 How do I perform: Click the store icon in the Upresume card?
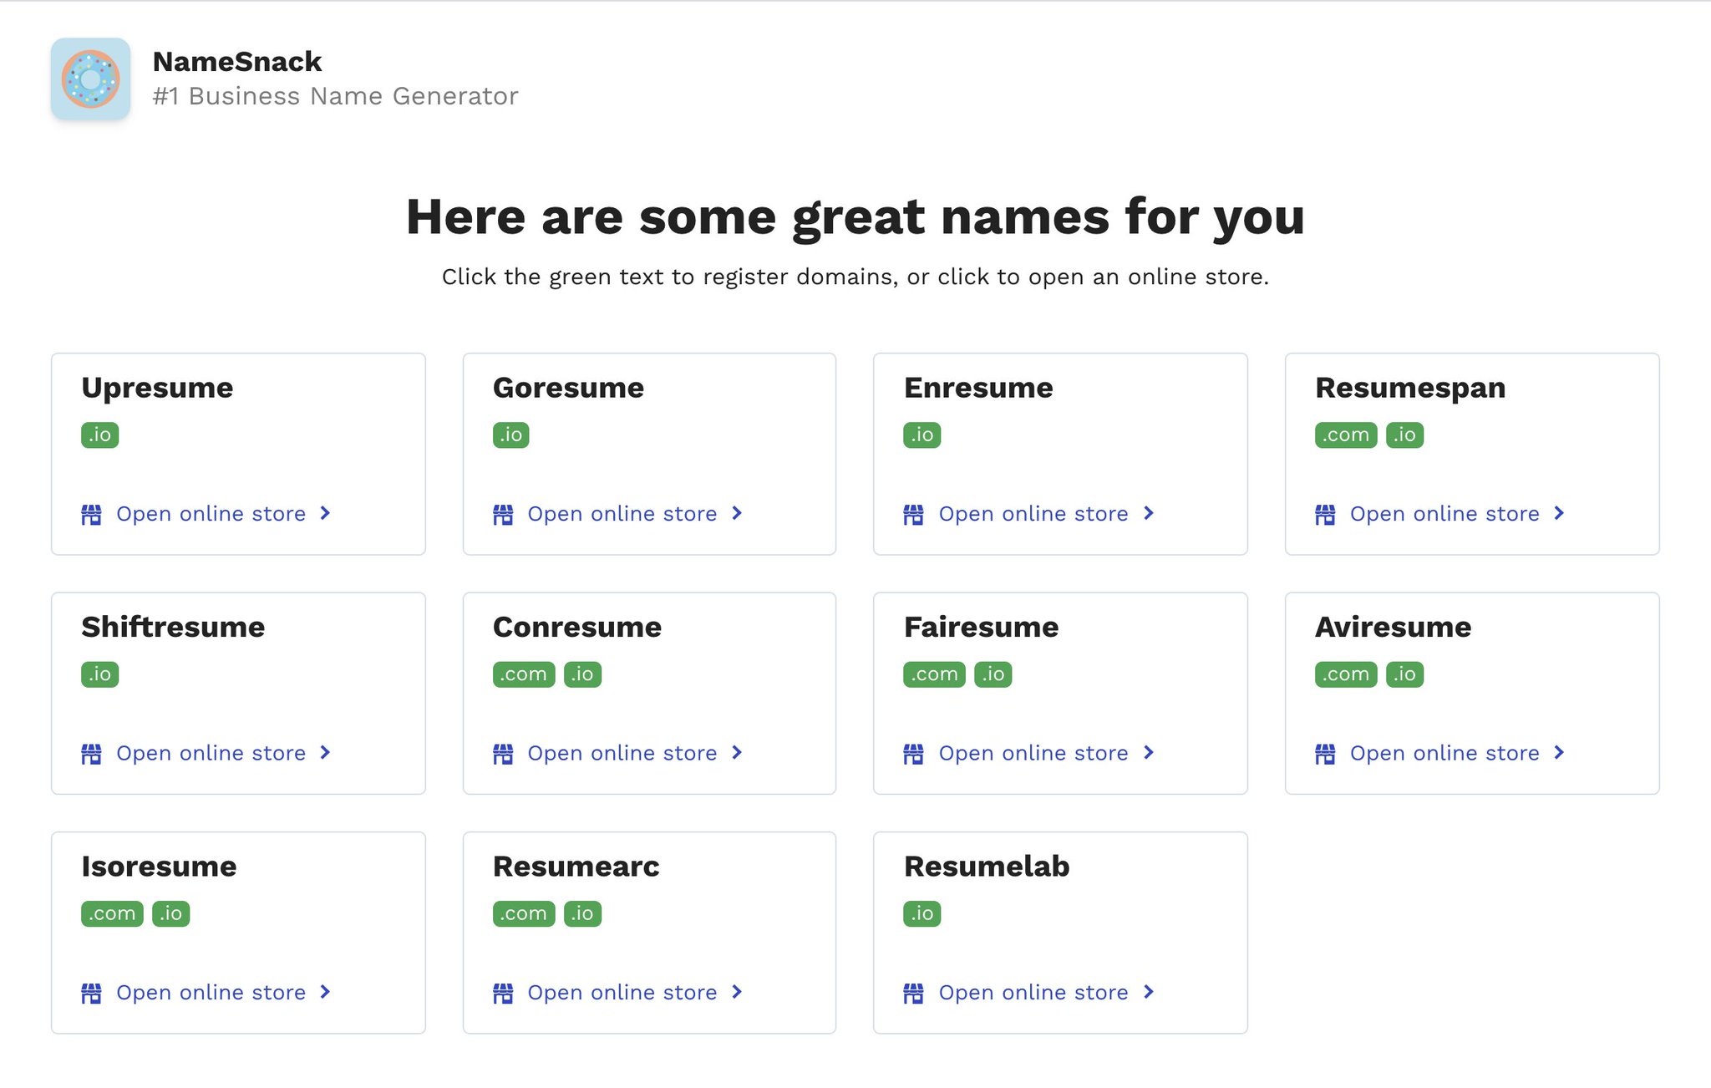[92, 514]
